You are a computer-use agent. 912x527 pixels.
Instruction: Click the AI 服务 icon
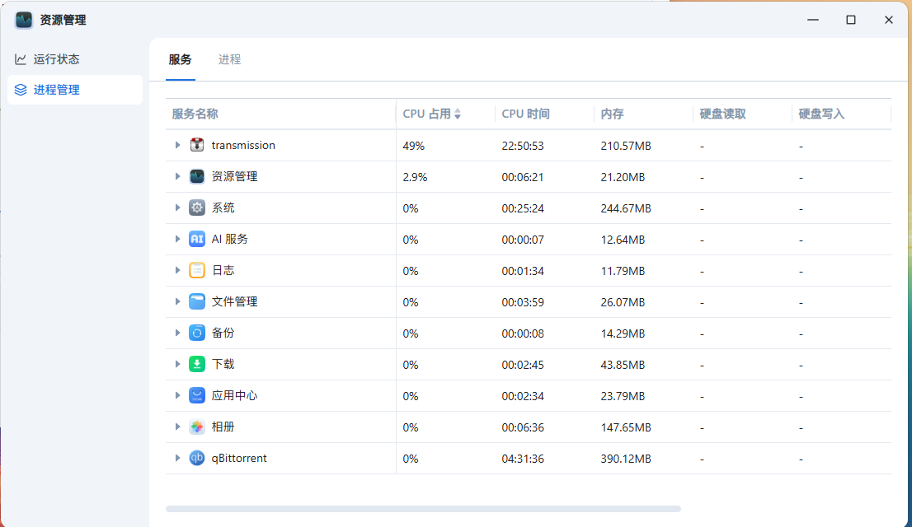click(x=197, y=239)
